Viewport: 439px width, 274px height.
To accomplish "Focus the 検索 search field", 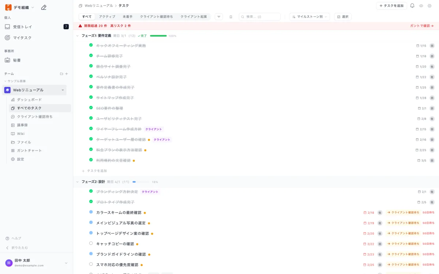I will (260, 17).
